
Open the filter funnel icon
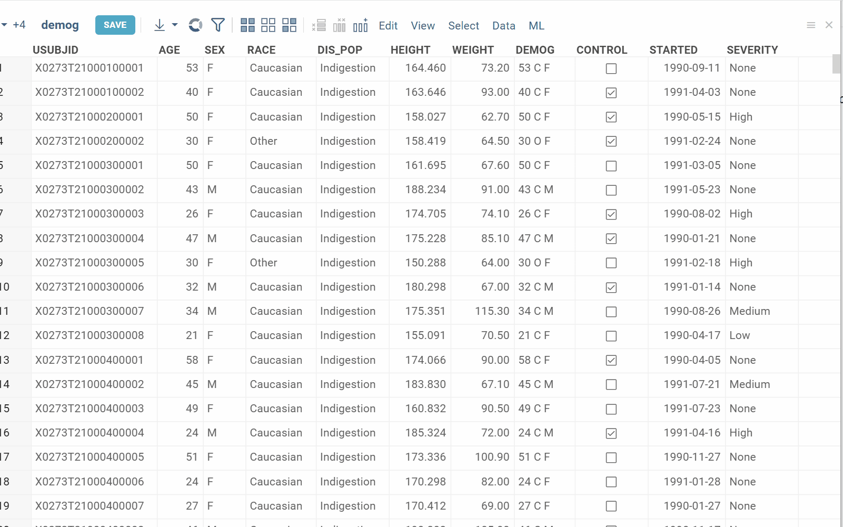coord(217,25)
